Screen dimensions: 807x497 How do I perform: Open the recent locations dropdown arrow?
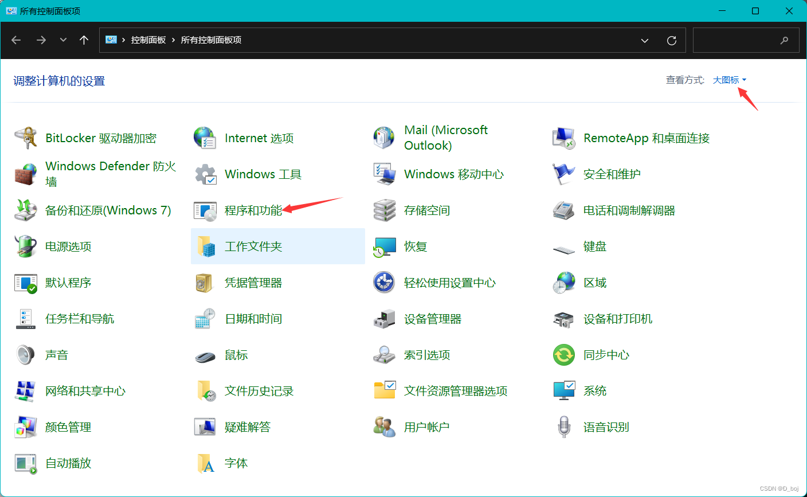point(63,40)
